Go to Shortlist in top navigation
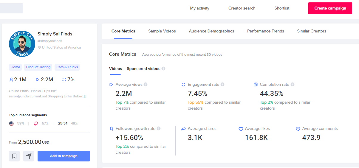359x168 pixels. pyautogui.click(x=282, y=8)
